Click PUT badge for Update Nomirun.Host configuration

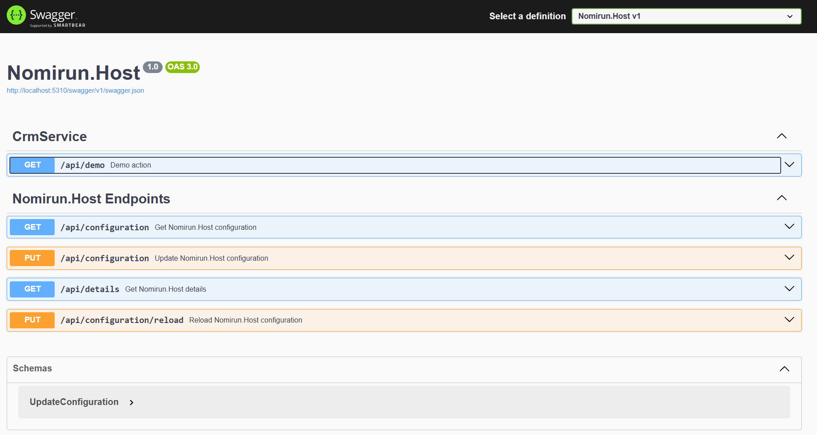point(32,258)
